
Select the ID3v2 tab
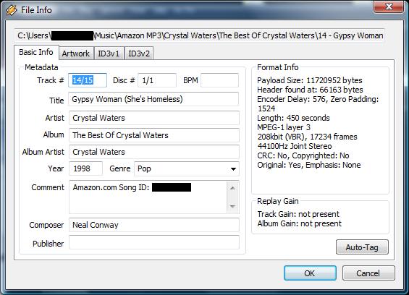(x=139, y=54)
